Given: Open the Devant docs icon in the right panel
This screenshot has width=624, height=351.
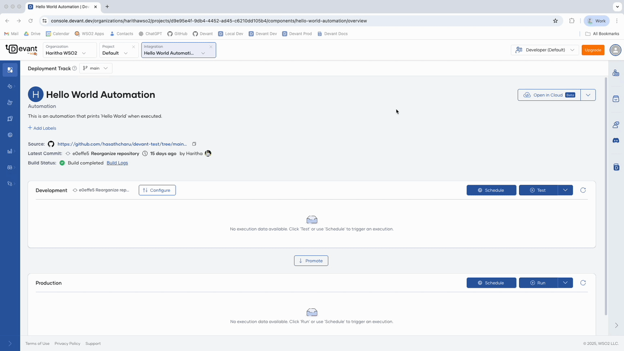Looking at the screenshot, I should (616, 167).
